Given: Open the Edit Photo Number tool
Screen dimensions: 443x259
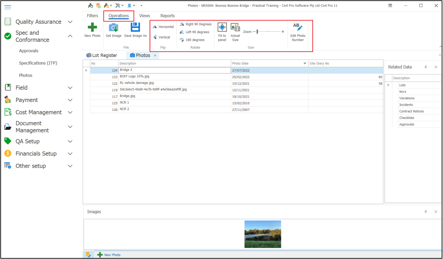Looking at the screenshot, I should 298,27.
